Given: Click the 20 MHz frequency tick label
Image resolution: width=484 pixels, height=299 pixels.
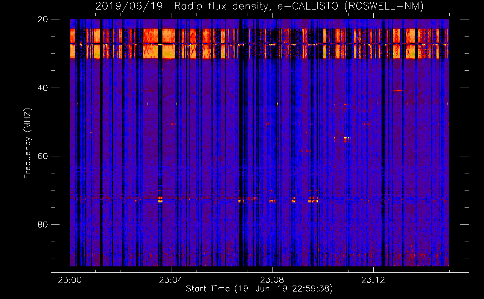Looking at the screenshot, I should tap(43, 19).
